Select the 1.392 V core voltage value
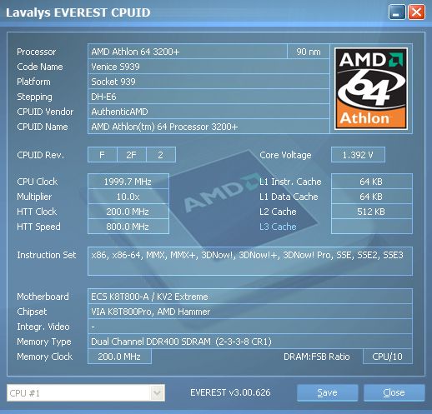The image size is (432, 414). (x=358, y=155)
